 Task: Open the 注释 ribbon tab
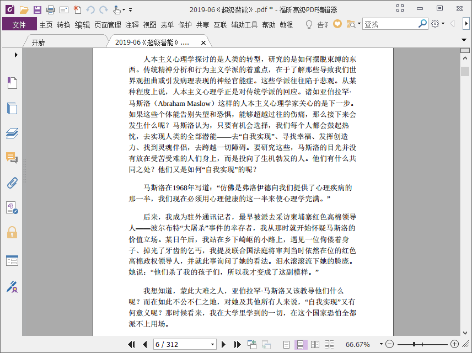click(x=132, y=25)
